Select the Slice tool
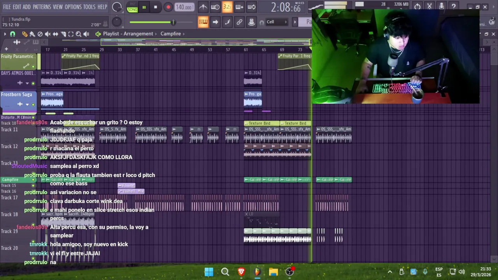This screenshot has width=498, height=280. 63,34
